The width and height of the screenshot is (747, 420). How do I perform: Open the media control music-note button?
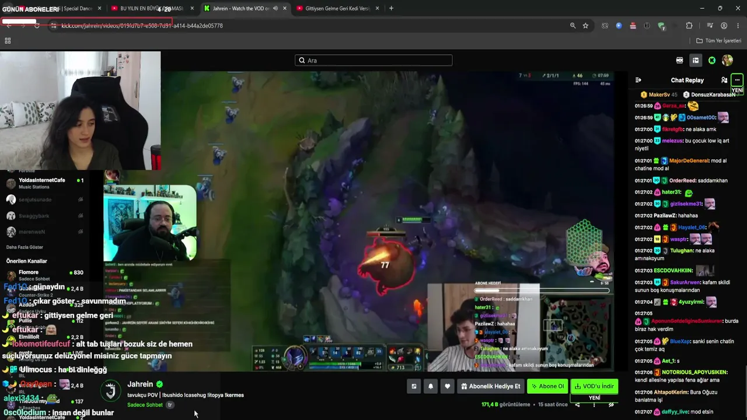coord(710,26)
